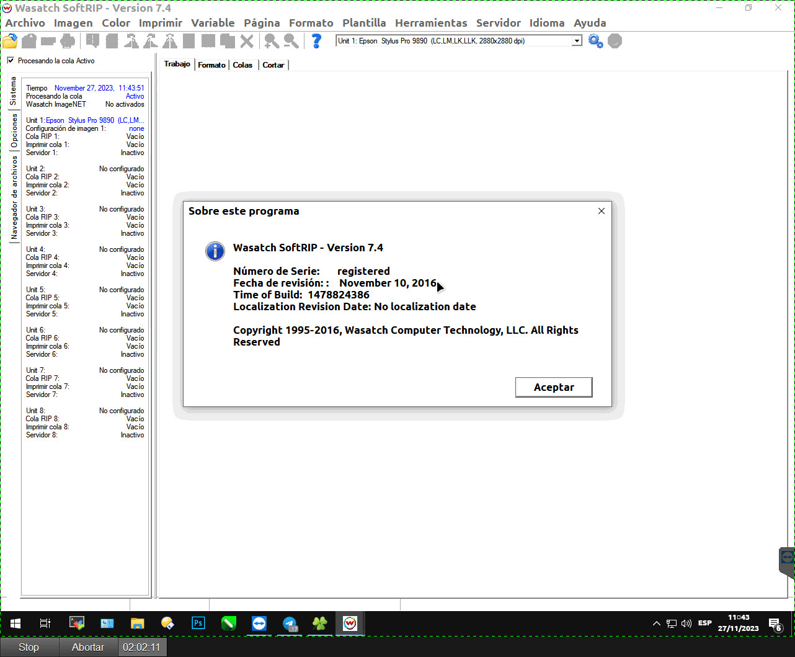Open printer setup via blue gears icon
795x657 pixels.
tap(595, 42)
